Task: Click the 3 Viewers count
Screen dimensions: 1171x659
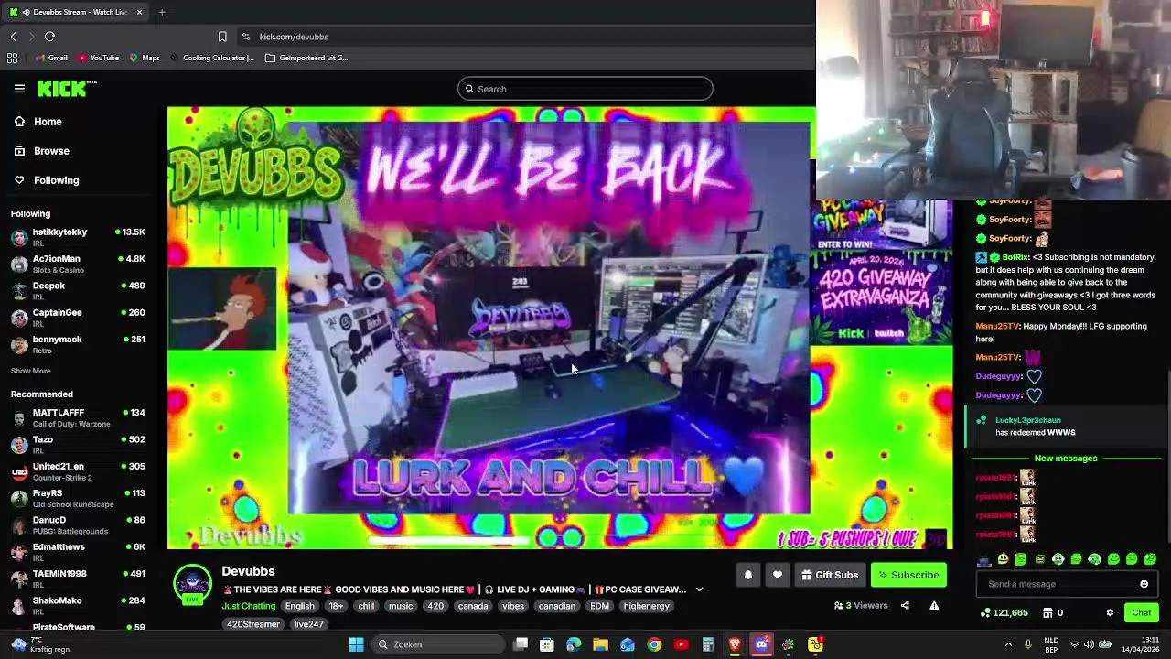Action: pyautogui.click(x=861, y=606)
